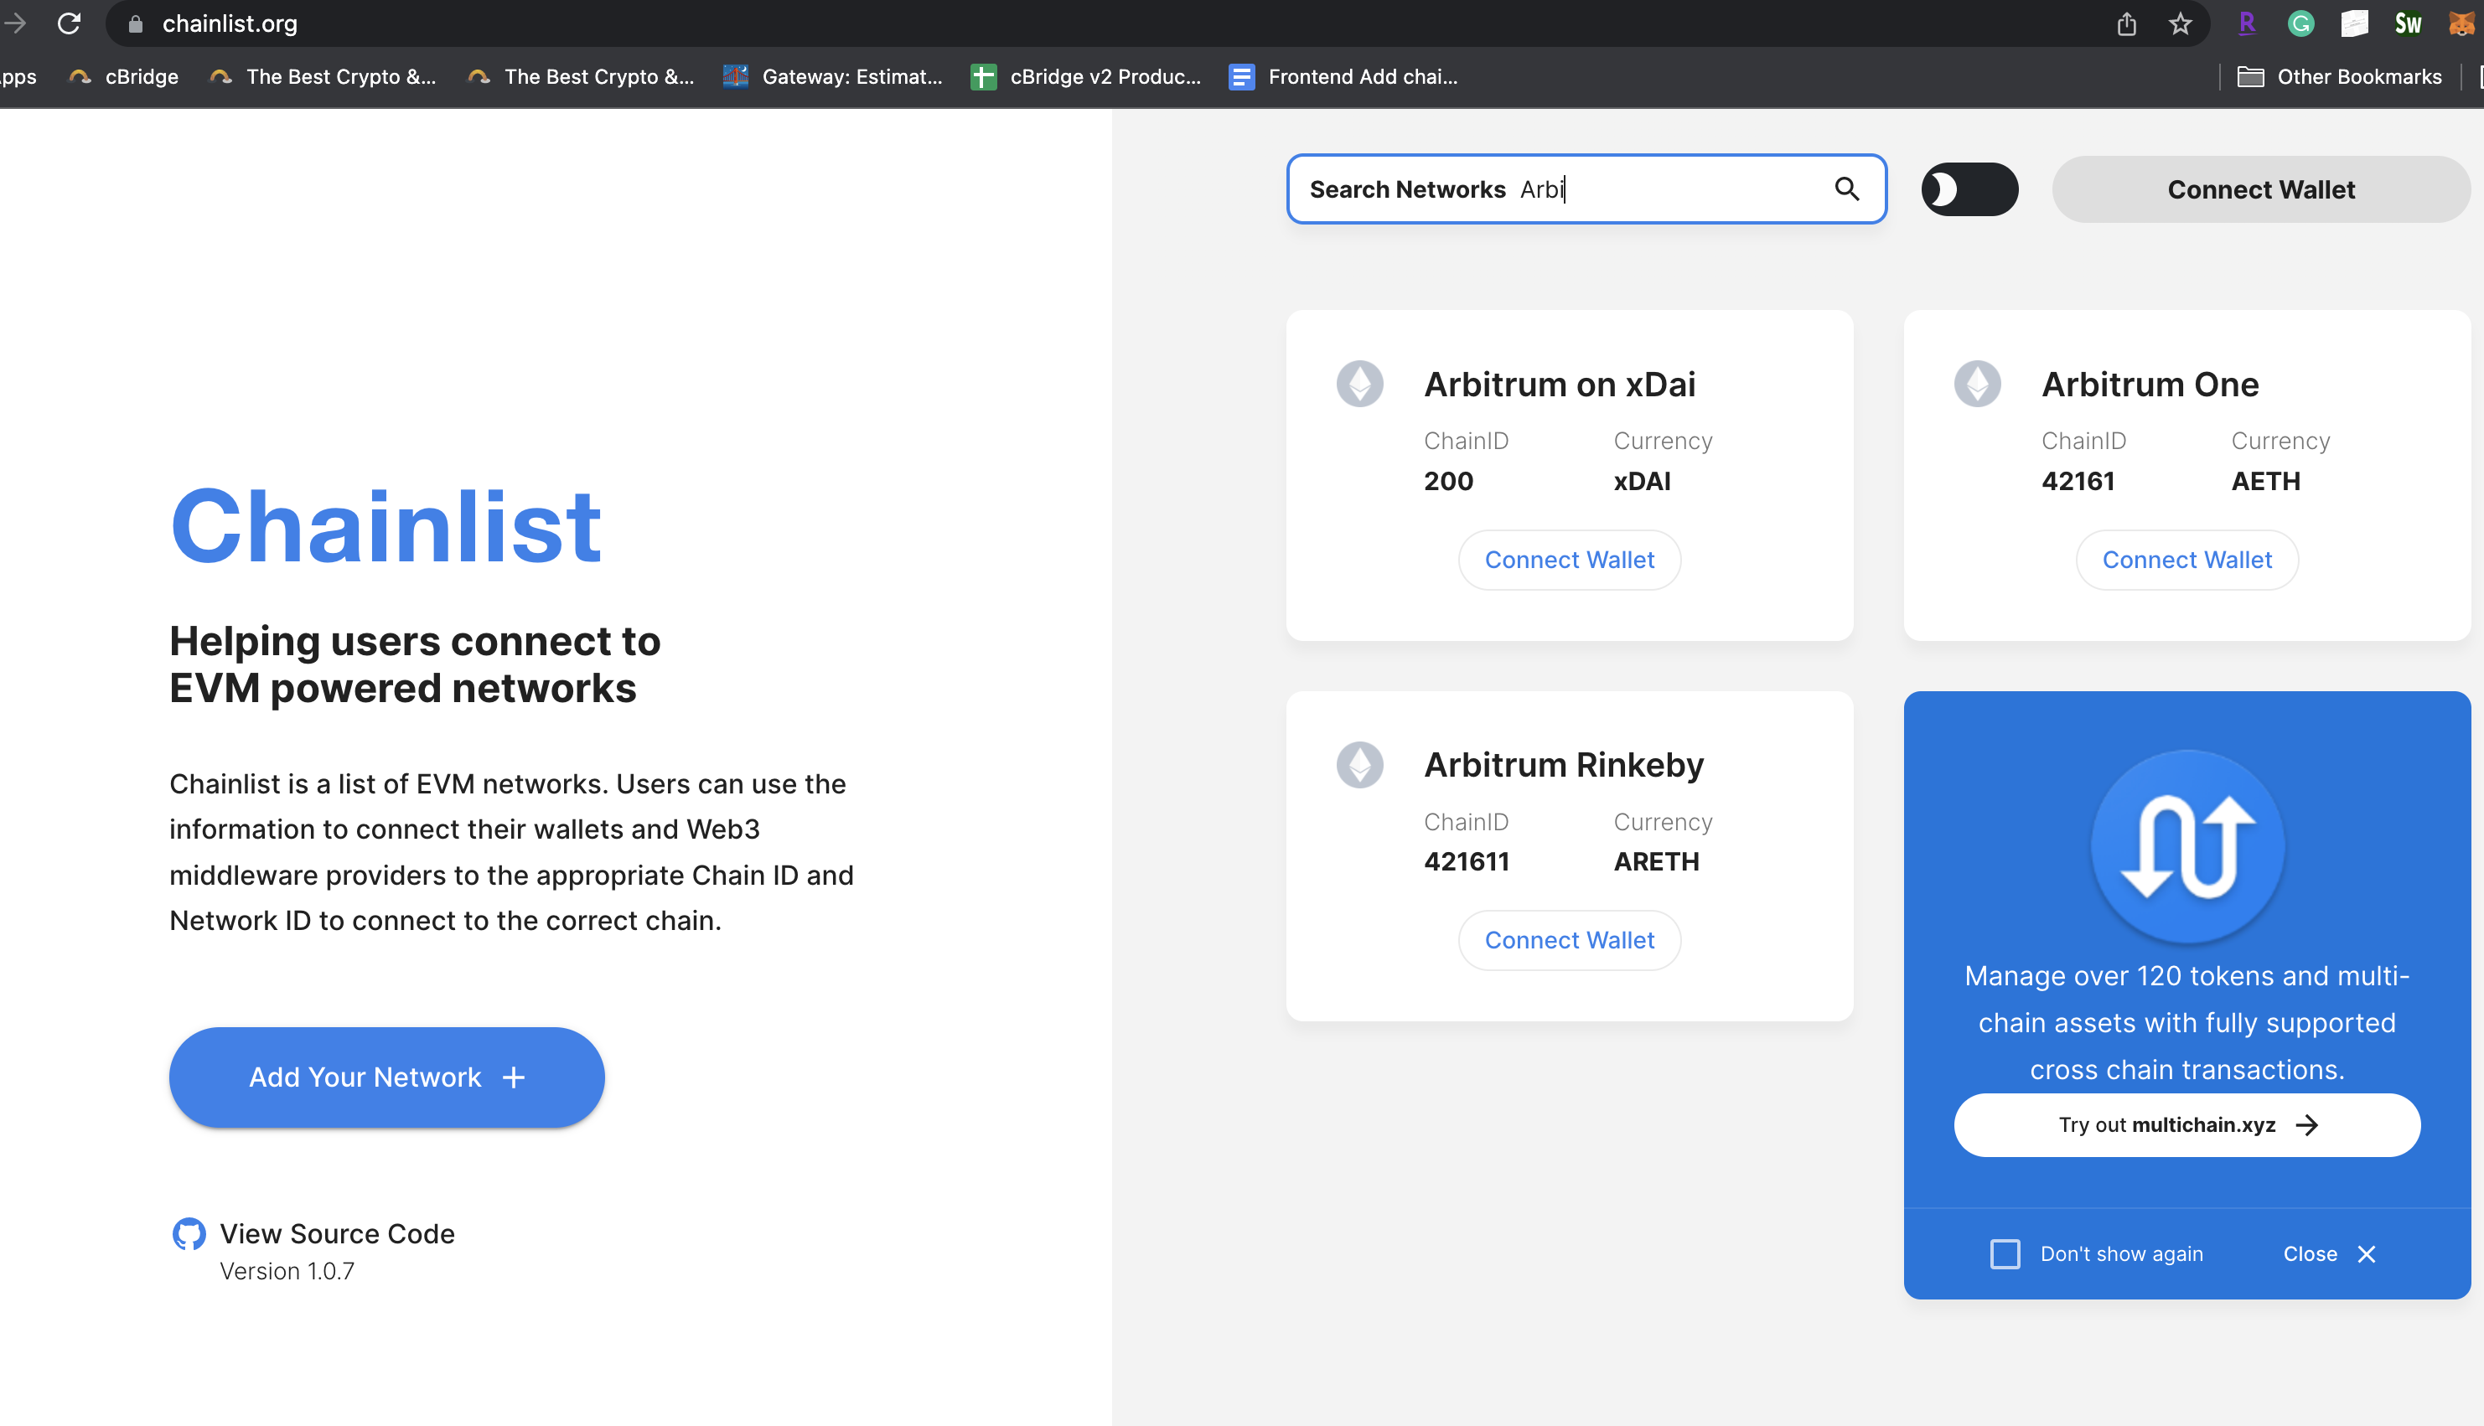Click the Arbitrum on xDai Ethereum icon

[x=1359, y=384]
